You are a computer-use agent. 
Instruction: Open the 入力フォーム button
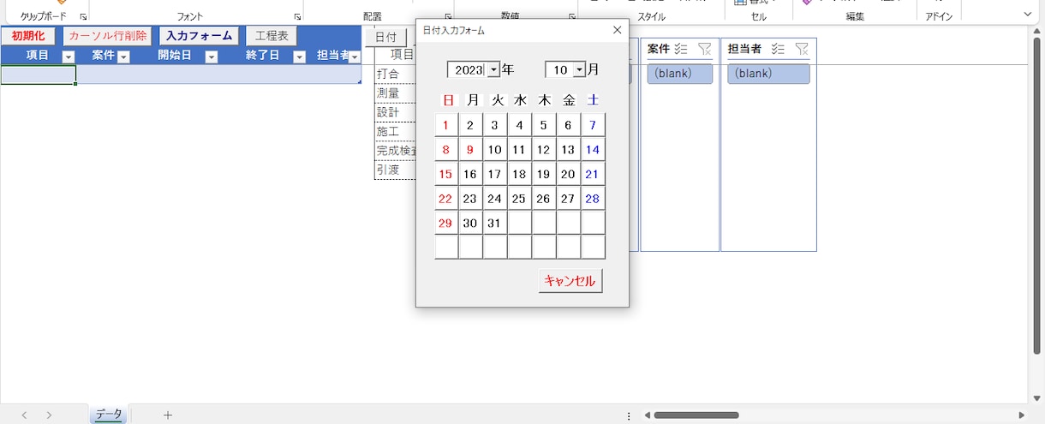pyautogui.click(x=199, y=36)
